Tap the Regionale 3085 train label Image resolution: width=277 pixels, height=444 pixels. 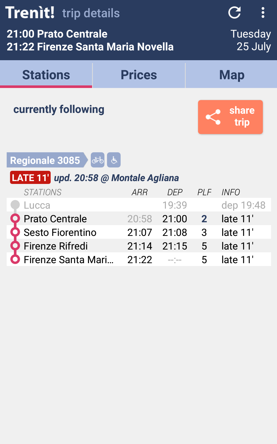pos(45,160)
